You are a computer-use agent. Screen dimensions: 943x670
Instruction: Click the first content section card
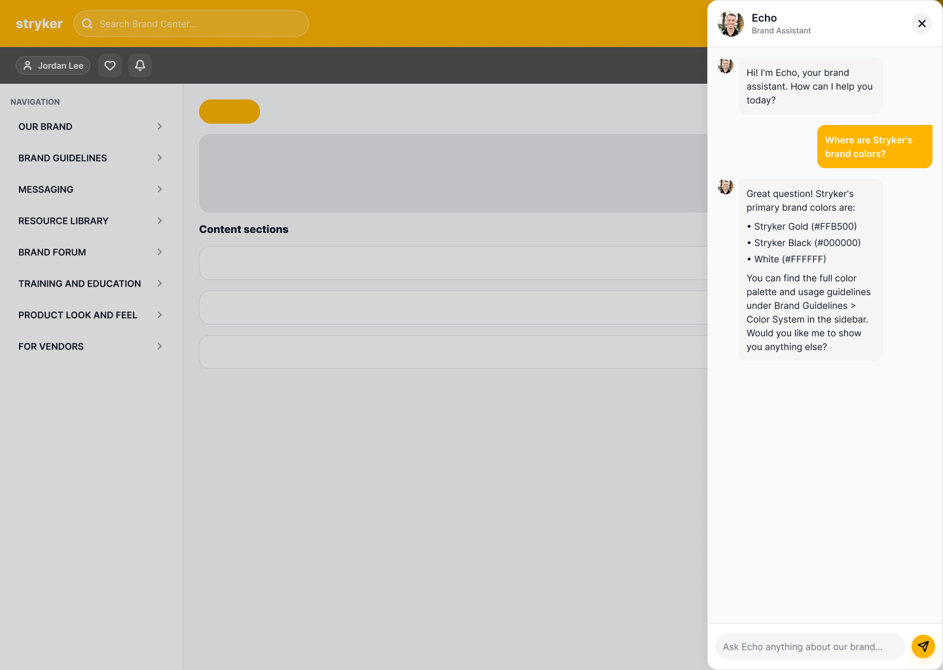(453, 263)
